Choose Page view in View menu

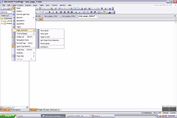tap(18, 8)
